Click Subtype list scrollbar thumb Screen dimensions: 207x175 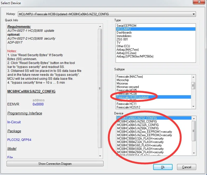click(x=193, y=86)
